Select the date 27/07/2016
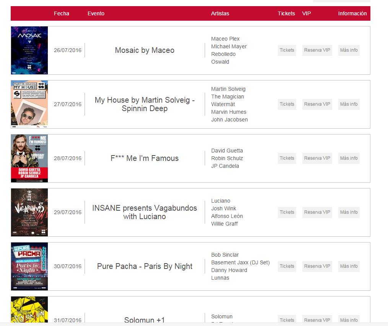This screenshot has width=388, height=326. pos(68,104)
